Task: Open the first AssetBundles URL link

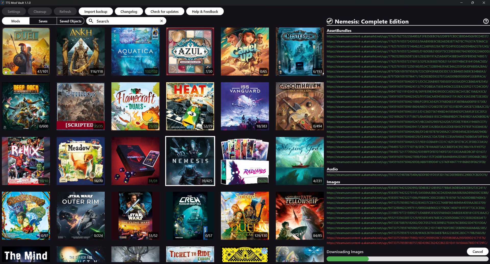Action: click(x=408, y=36)
